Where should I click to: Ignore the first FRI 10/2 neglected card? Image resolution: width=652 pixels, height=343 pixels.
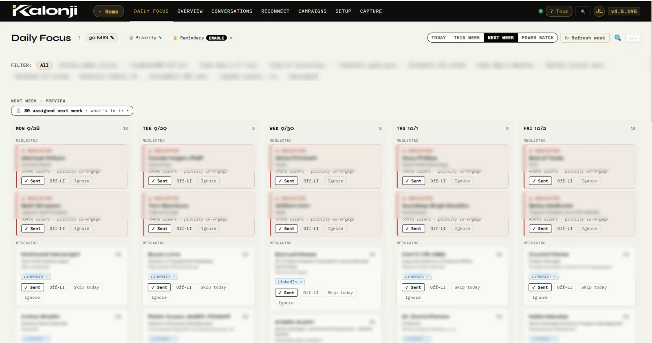pyautogui.click(x=589, y=181)
